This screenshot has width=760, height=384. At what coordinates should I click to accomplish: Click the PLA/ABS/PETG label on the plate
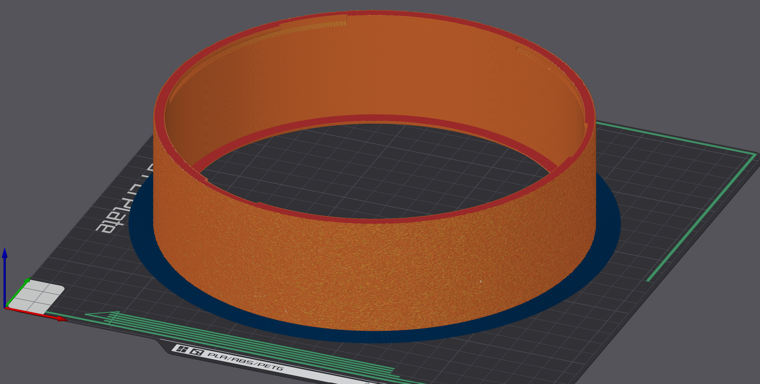246,361
